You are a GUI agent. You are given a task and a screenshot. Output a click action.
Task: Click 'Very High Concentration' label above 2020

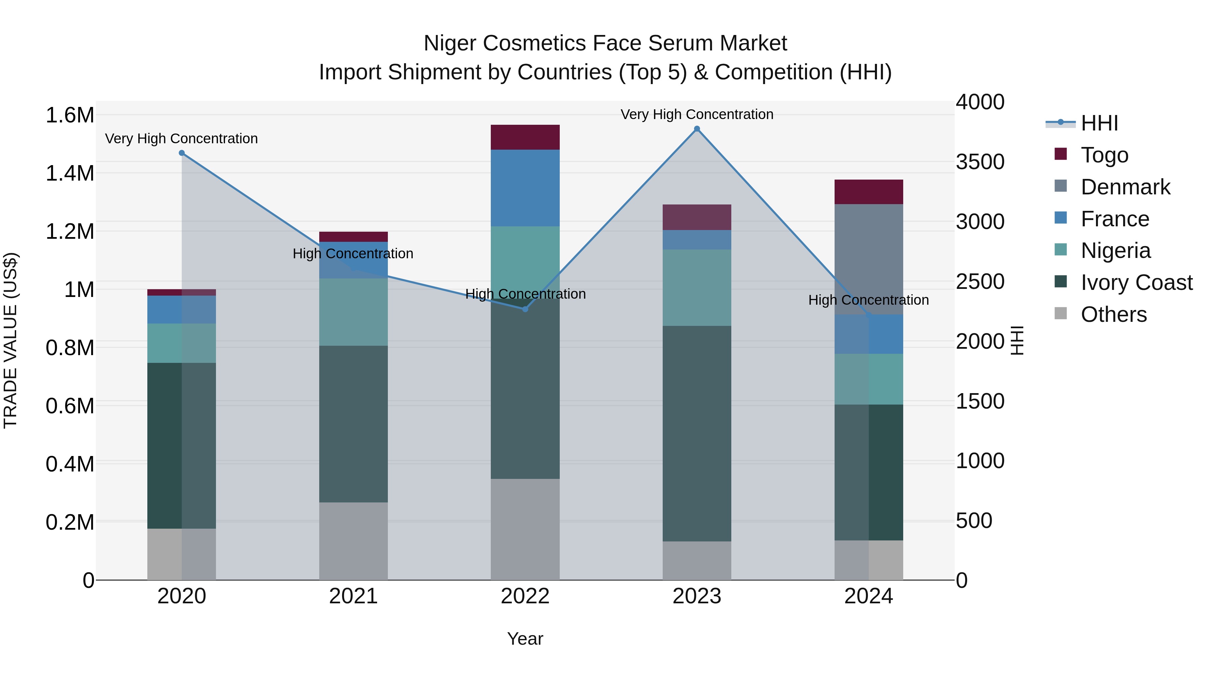point(181,139)
